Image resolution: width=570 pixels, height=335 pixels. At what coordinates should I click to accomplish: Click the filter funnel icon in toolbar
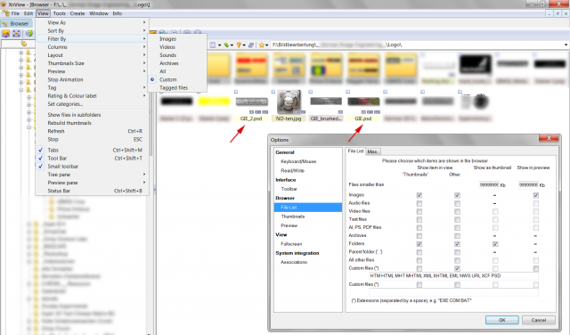(x=239, y=45)
